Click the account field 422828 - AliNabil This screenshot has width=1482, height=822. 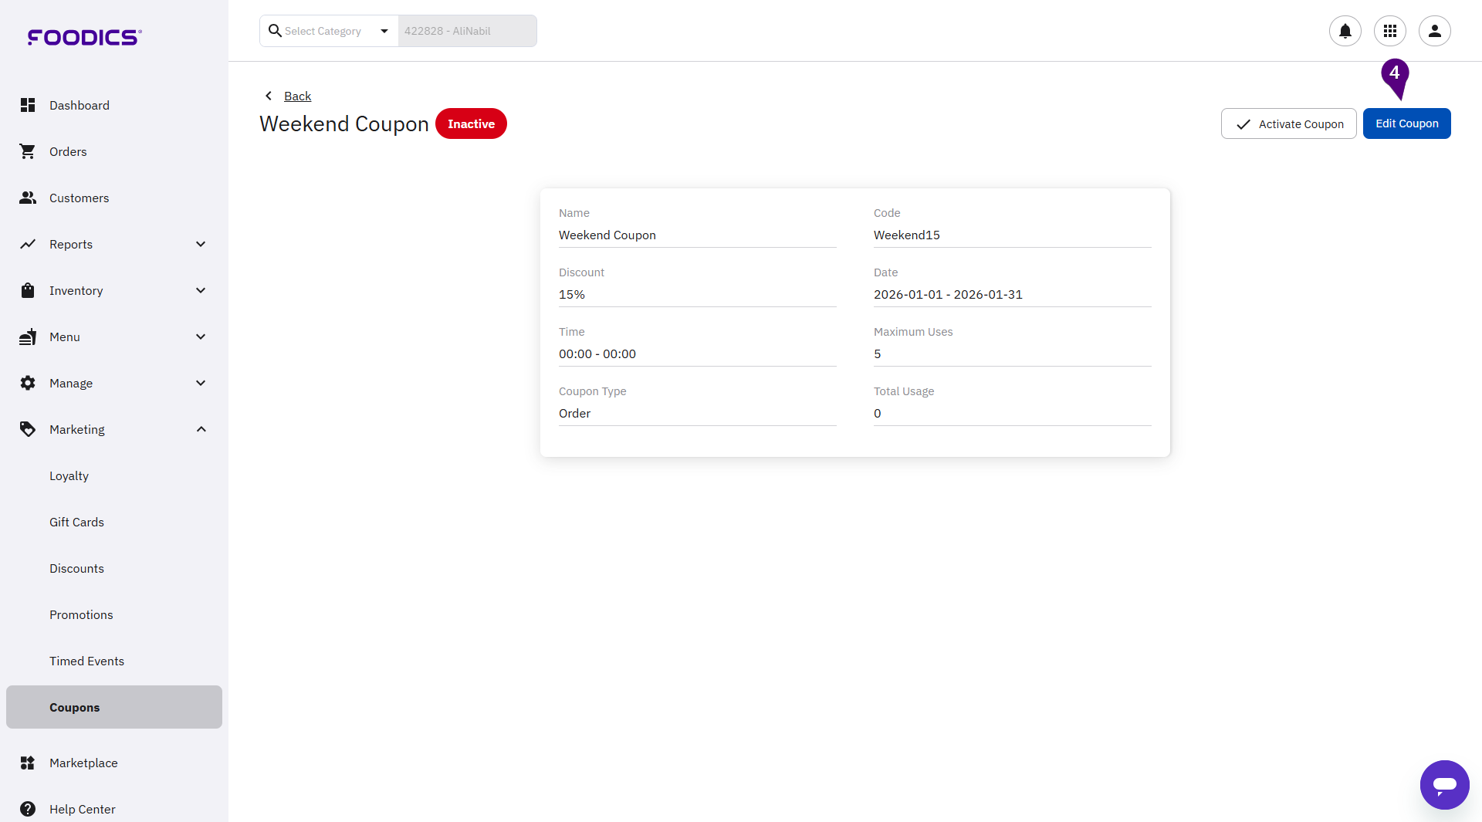click(x=467, y=31)
